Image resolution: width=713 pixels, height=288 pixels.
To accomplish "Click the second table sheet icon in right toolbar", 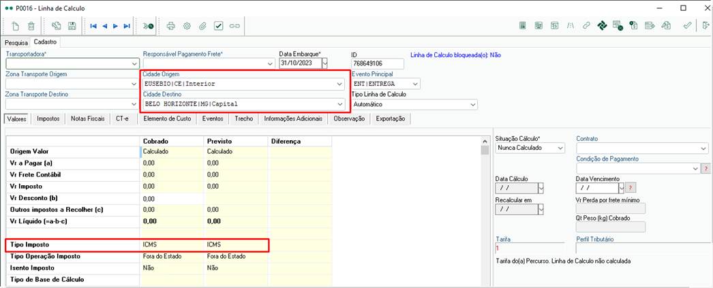I will click(539, 26).
